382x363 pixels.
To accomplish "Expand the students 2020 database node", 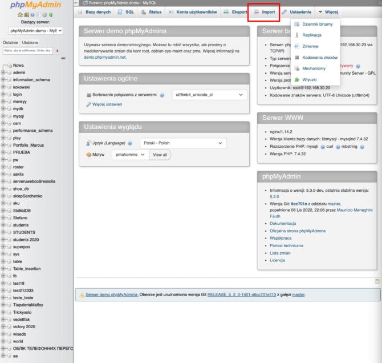I will click(x=3, y=240).
